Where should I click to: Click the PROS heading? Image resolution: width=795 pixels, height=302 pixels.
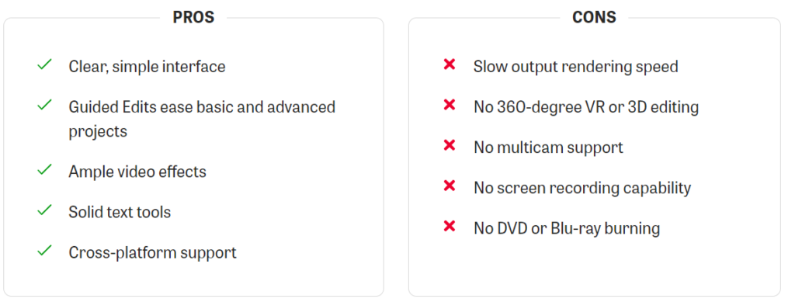193,17
